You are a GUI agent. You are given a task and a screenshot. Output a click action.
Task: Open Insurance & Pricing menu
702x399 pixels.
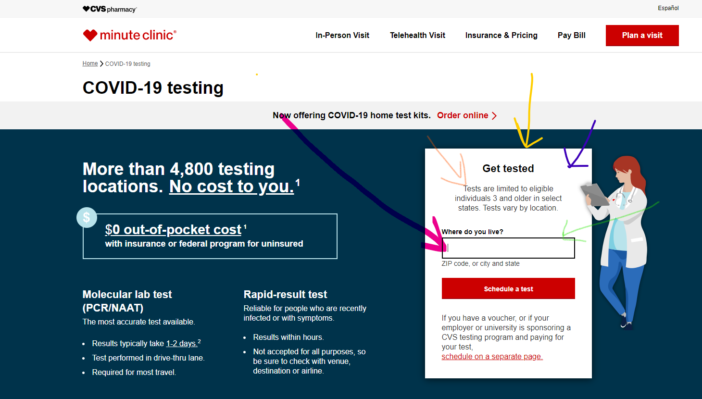pos(501,35)
